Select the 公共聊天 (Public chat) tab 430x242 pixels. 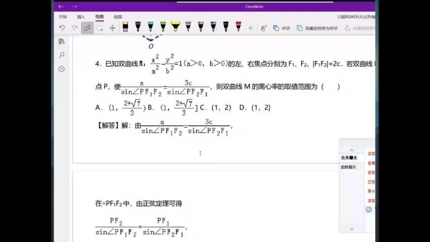[x=349, y=158]
